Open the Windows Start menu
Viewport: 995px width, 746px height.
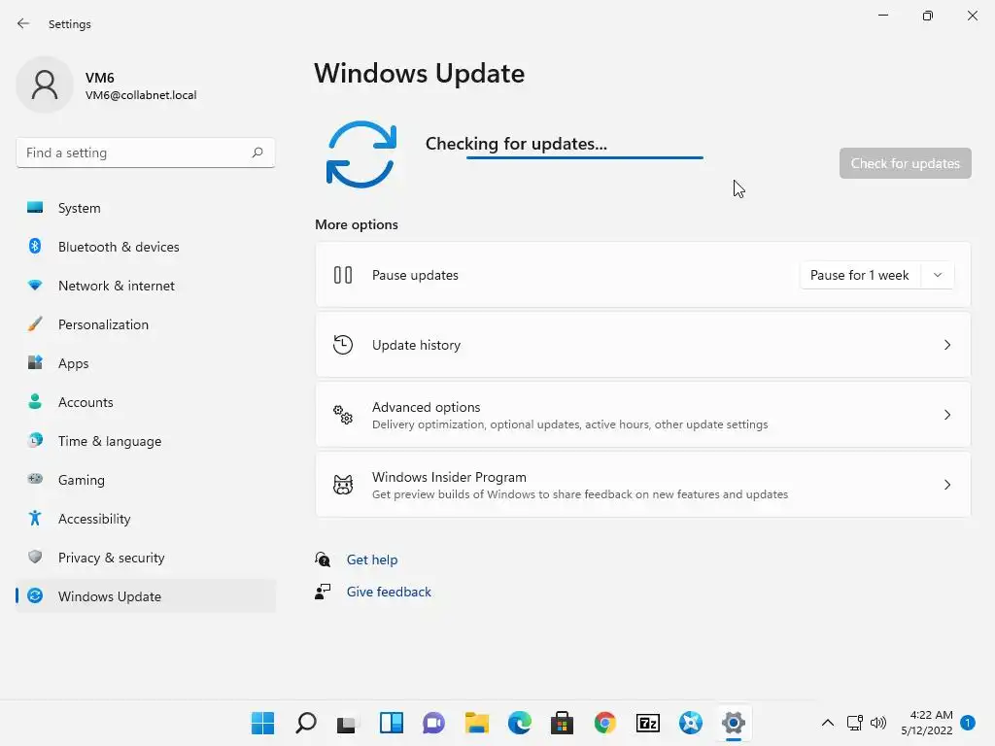pos(262,723)
